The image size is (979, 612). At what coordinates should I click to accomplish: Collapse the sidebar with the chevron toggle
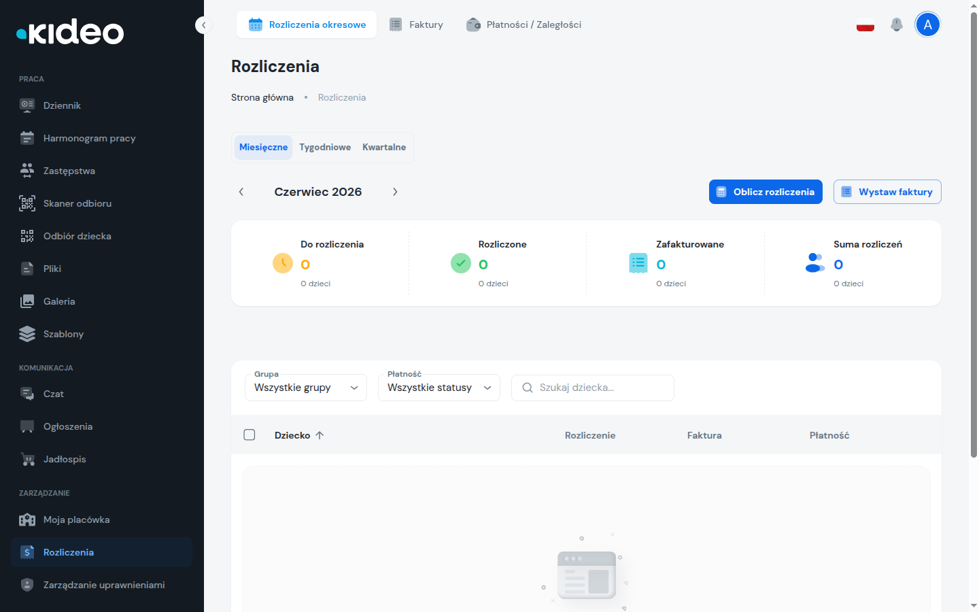203,25
